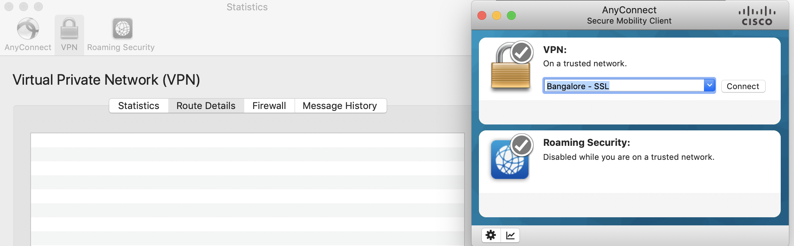Open the Firewall tab
The width and height of the screenshot is (794, 246).
coord(269,106)
